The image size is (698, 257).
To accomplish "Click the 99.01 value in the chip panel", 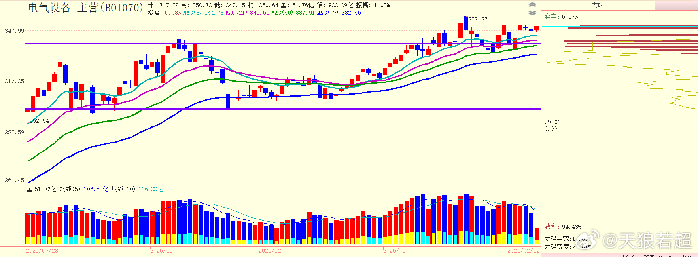I will pos(552,122).
